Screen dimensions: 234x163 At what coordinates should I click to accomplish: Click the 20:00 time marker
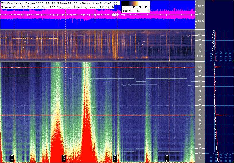pyautogui.click(x=167, y=158)
